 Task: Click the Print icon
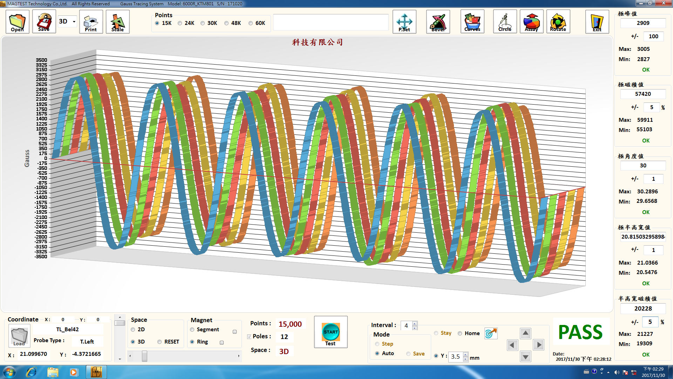coord(91,22)
